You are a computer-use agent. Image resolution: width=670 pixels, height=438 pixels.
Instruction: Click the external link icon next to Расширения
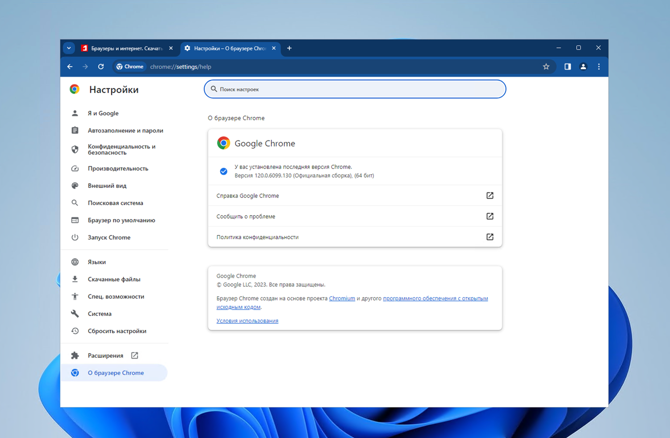[x=134, y=355]
